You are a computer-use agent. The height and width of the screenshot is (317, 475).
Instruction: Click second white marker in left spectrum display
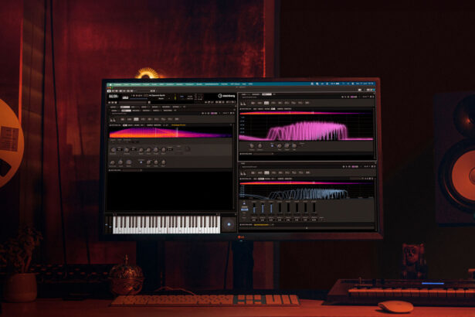[177, 132]
